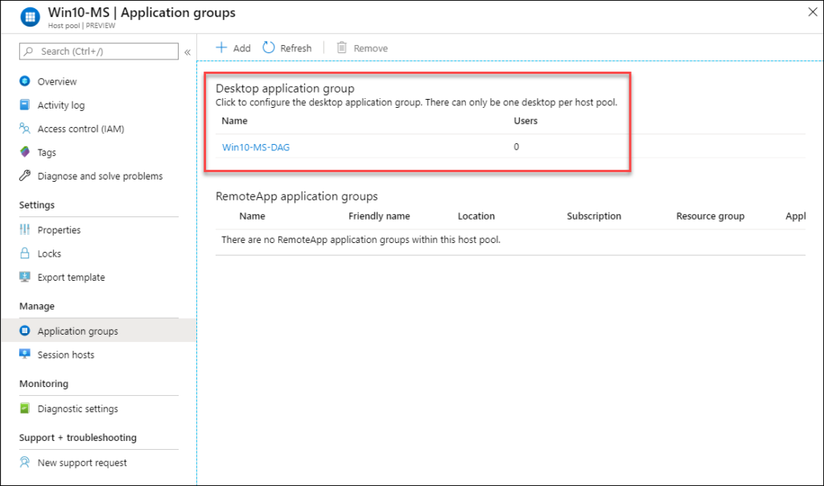Click the search magnifier icon

click(29, 51)
